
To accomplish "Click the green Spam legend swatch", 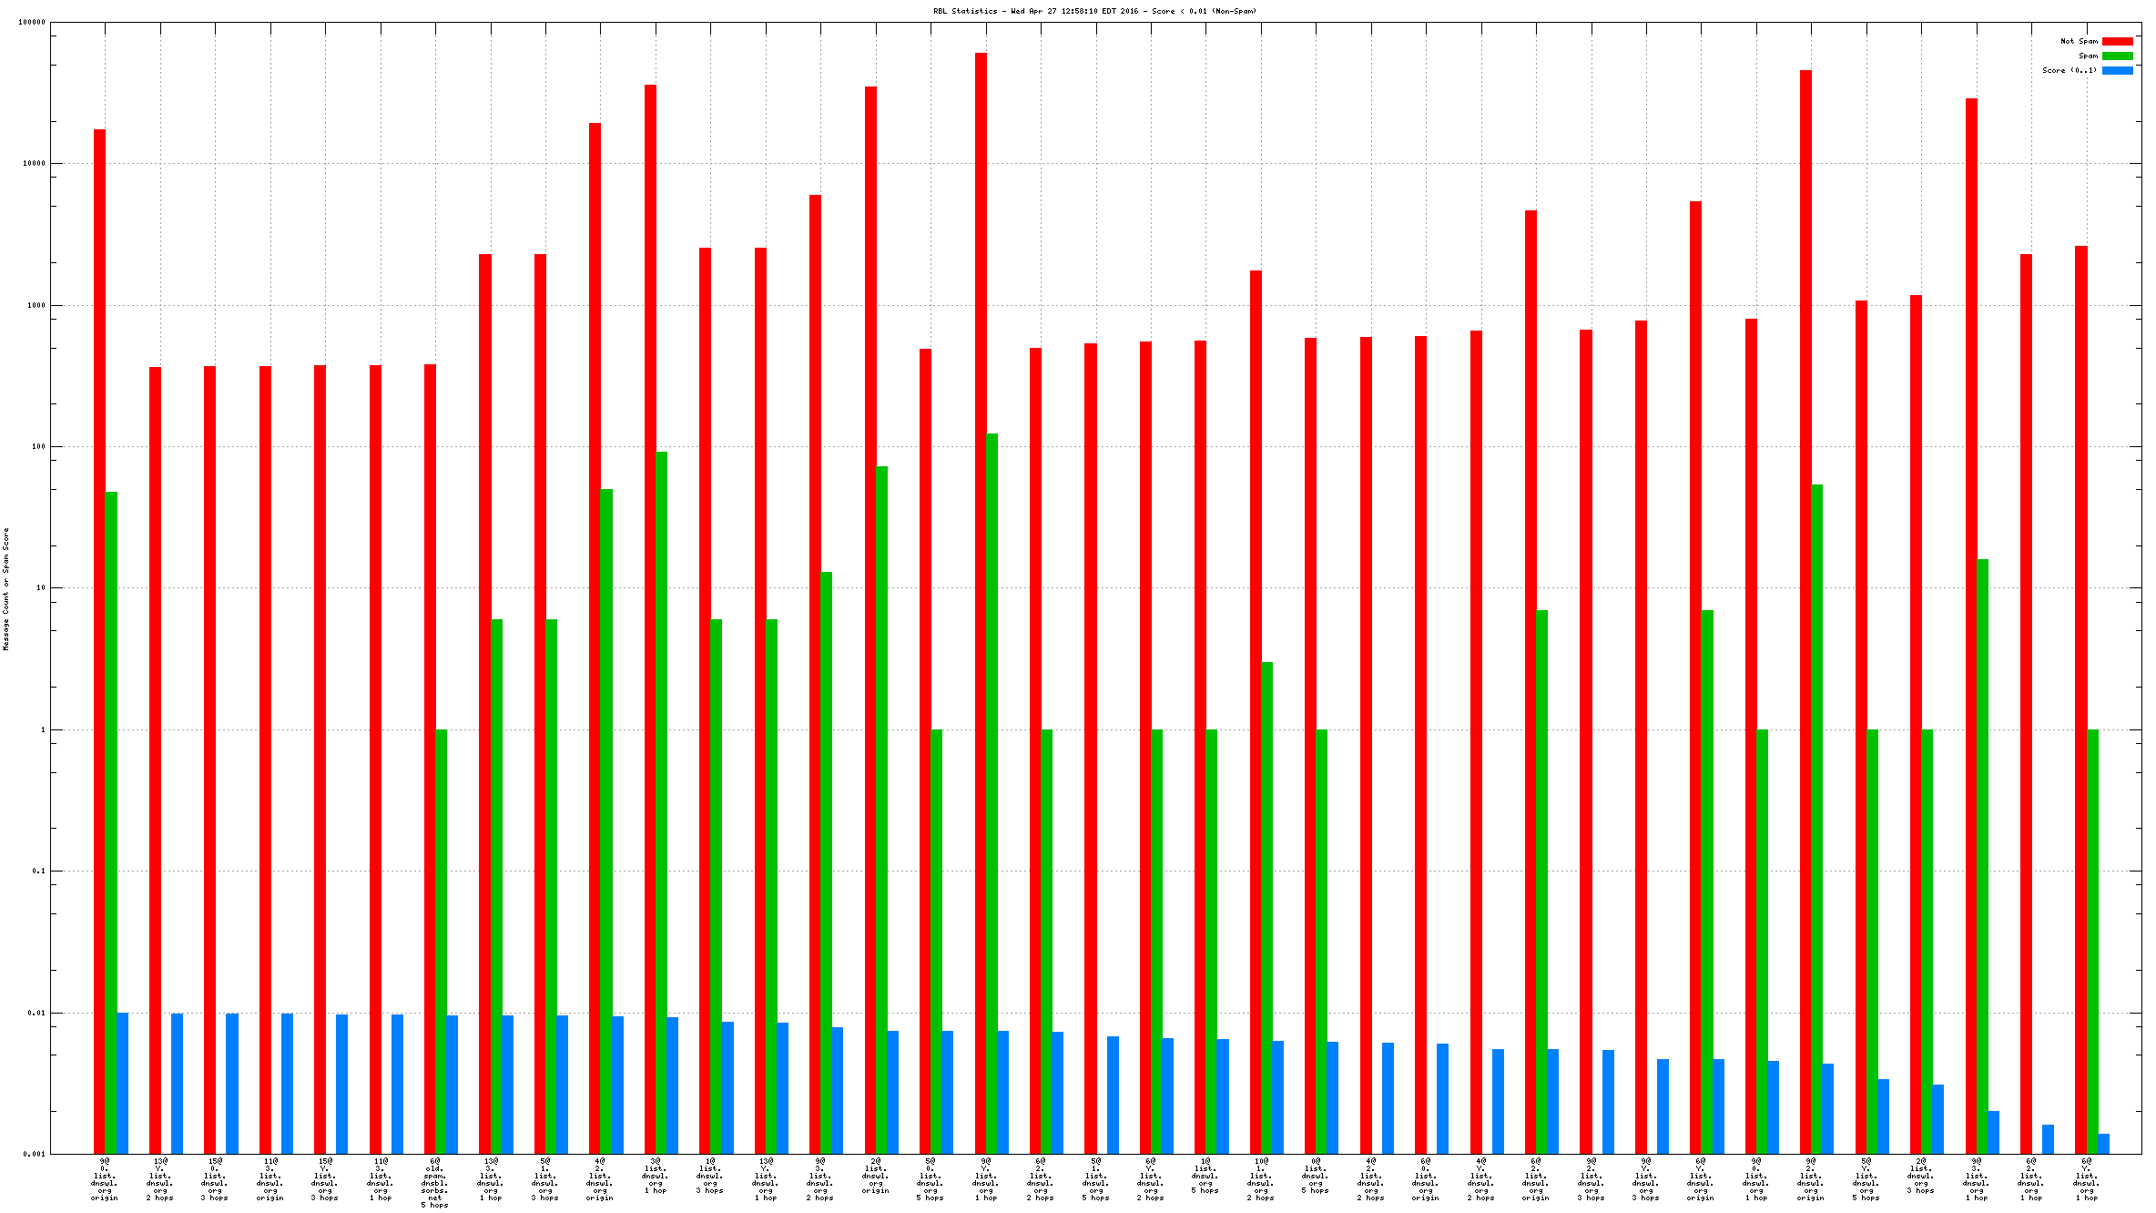I will 2117,56.
